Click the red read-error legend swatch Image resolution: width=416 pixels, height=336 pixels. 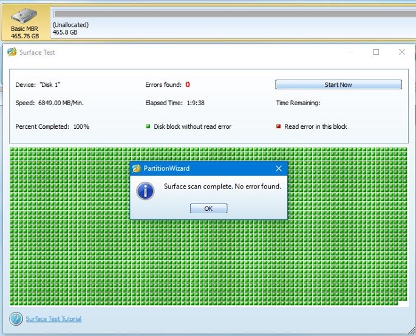(x=278, y=126)
